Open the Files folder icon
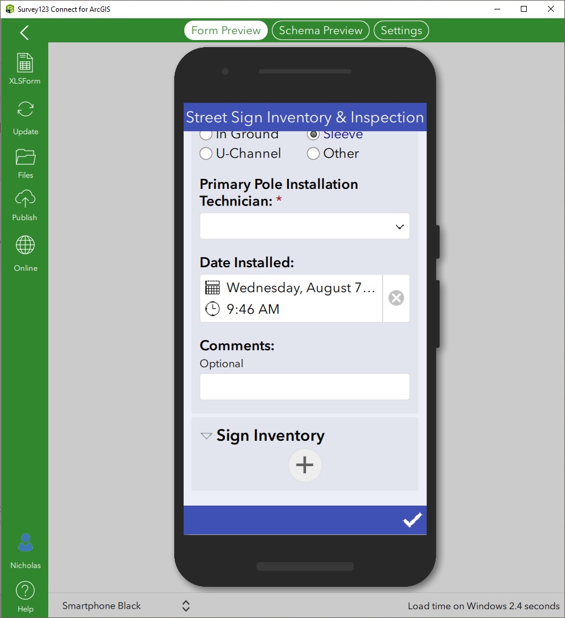 pyautogui.click(x=25, y=157)
